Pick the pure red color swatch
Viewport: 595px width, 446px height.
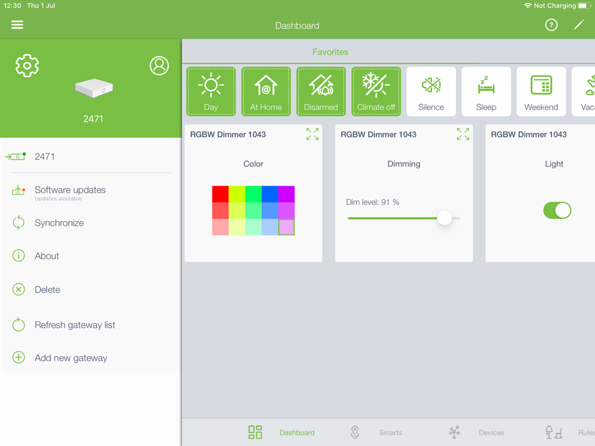[220, 194]
